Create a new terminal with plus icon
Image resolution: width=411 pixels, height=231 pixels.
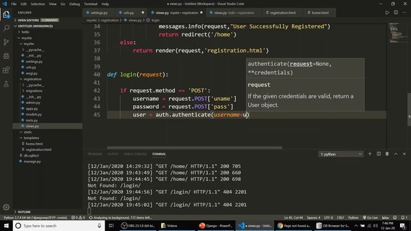[370, 154]
